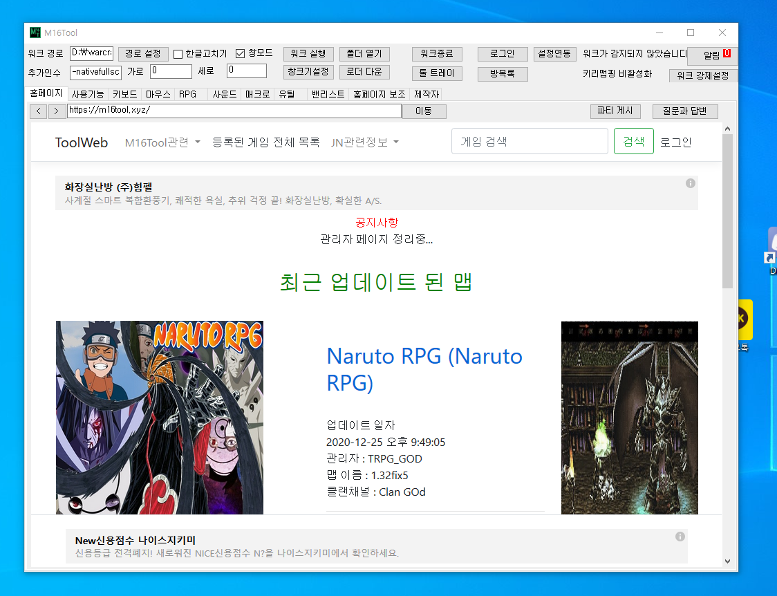777x596 pixels.
Task: Click the 게임 검색 search field
Action: pyautogui.click(x=530, y=141)
